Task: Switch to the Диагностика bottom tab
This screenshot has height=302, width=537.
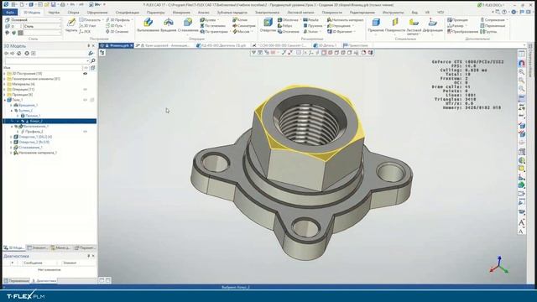Action: pos(44,281)
